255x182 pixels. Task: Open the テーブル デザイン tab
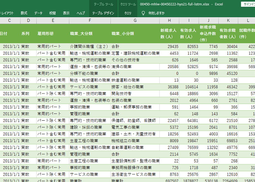coord(103,13)
